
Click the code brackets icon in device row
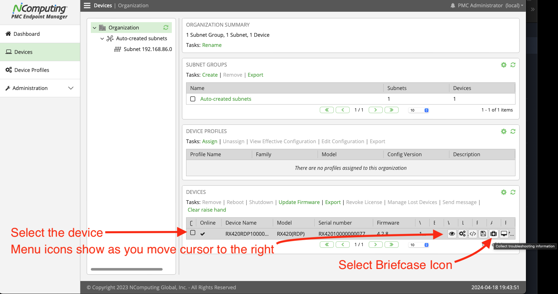(473, 234)
